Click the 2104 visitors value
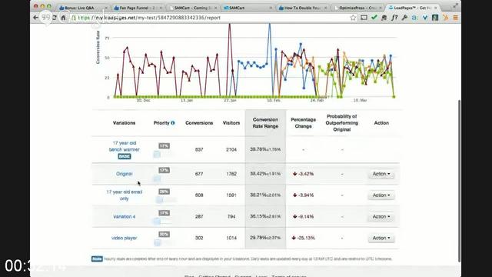 tap(231, 149)
